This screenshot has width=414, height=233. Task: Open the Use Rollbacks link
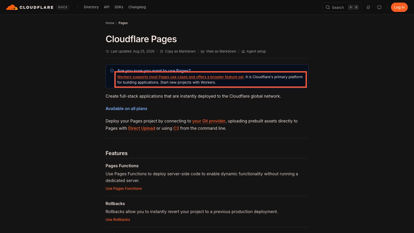tap(118, 220)
